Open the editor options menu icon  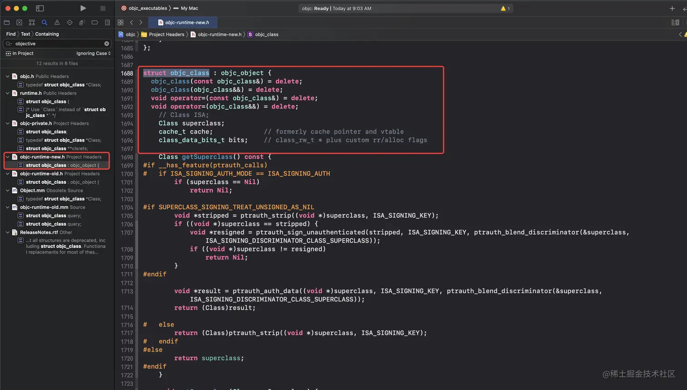click(x=675, y=22)
